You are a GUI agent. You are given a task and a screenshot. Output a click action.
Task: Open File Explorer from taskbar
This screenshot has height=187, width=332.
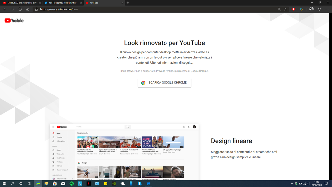46,183
